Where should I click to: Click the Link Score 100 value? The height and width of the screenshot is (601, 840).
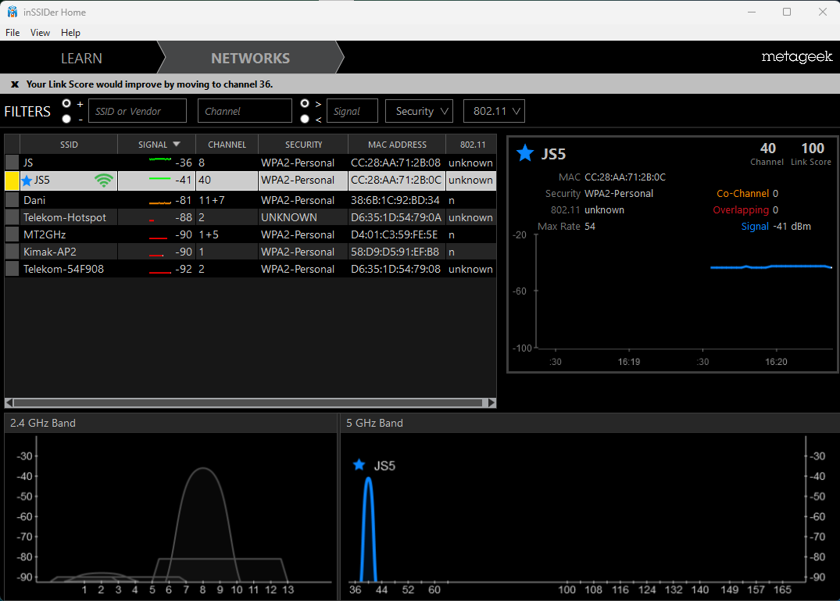click(812, 148)
